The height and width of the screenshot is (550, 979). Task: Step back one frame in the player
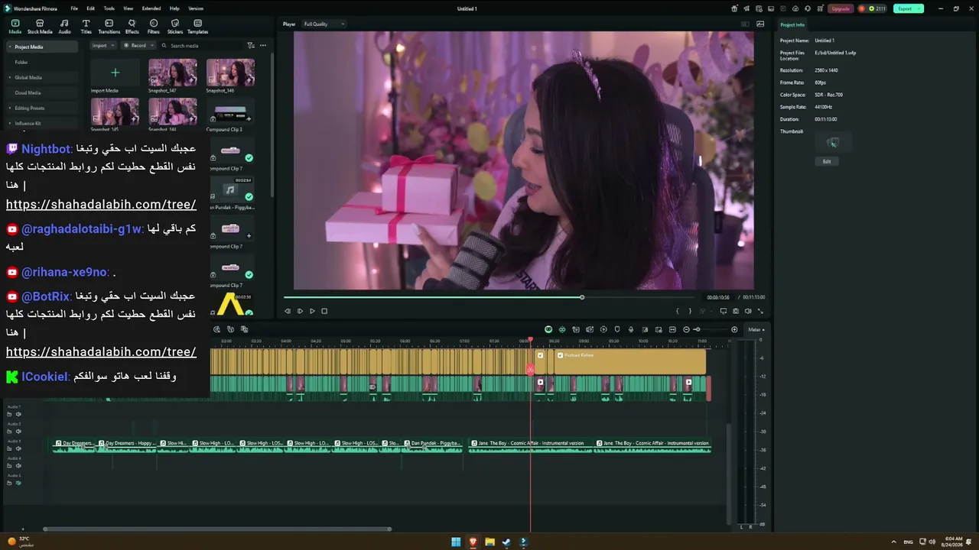coord(288,311)
